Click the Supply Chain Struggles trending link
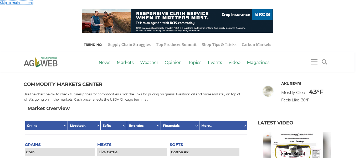Viewport: 359px width, 158px height. (129, 45)
